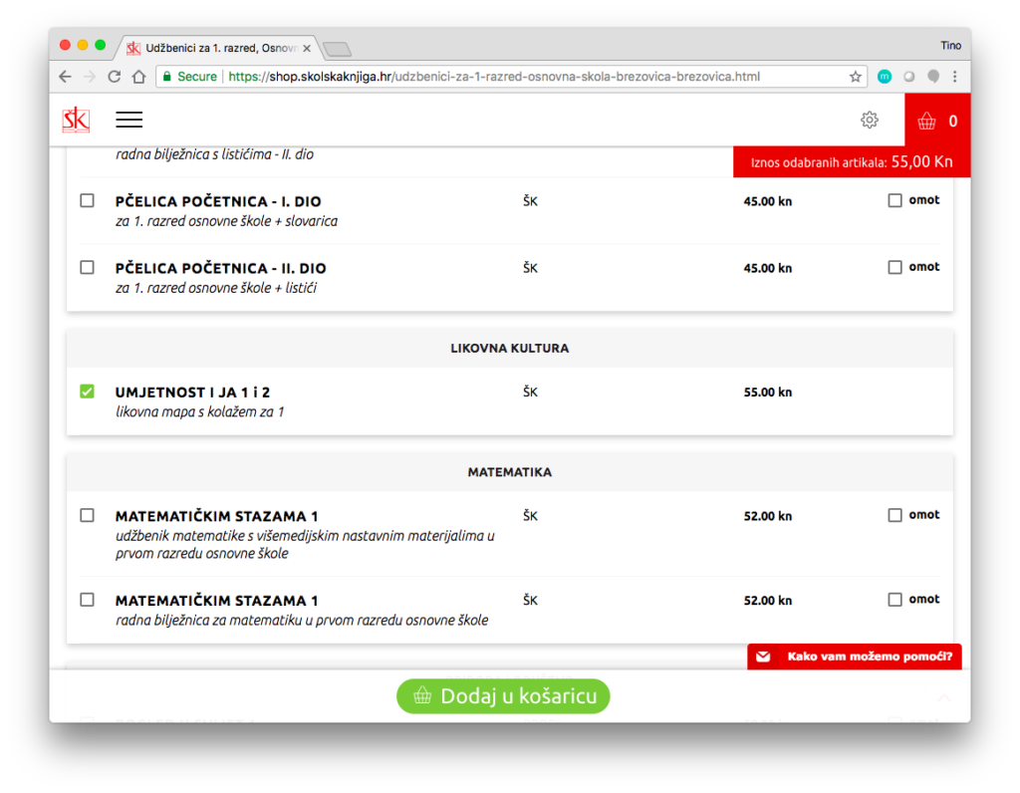Open the hamburger navigation menu
Image resolution: width=1020 pixels, height=793 pixels.
pyautogui.click(x=128, y=120)
